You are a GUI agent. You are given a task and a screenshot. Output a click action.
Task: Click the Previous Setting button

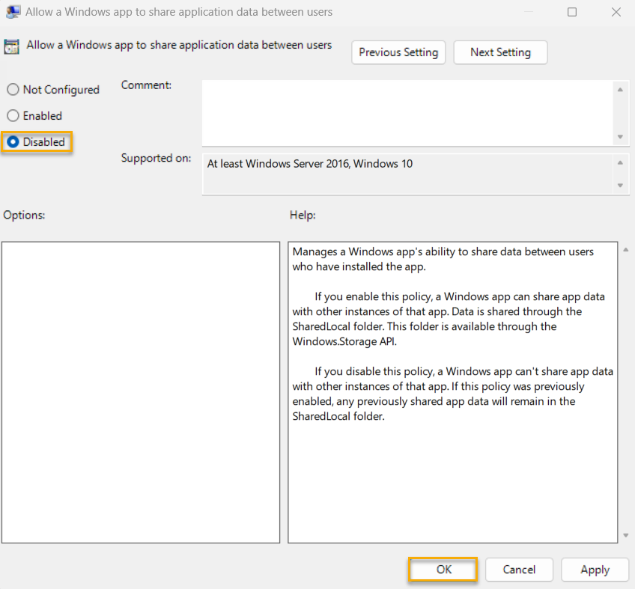[398, 52]
